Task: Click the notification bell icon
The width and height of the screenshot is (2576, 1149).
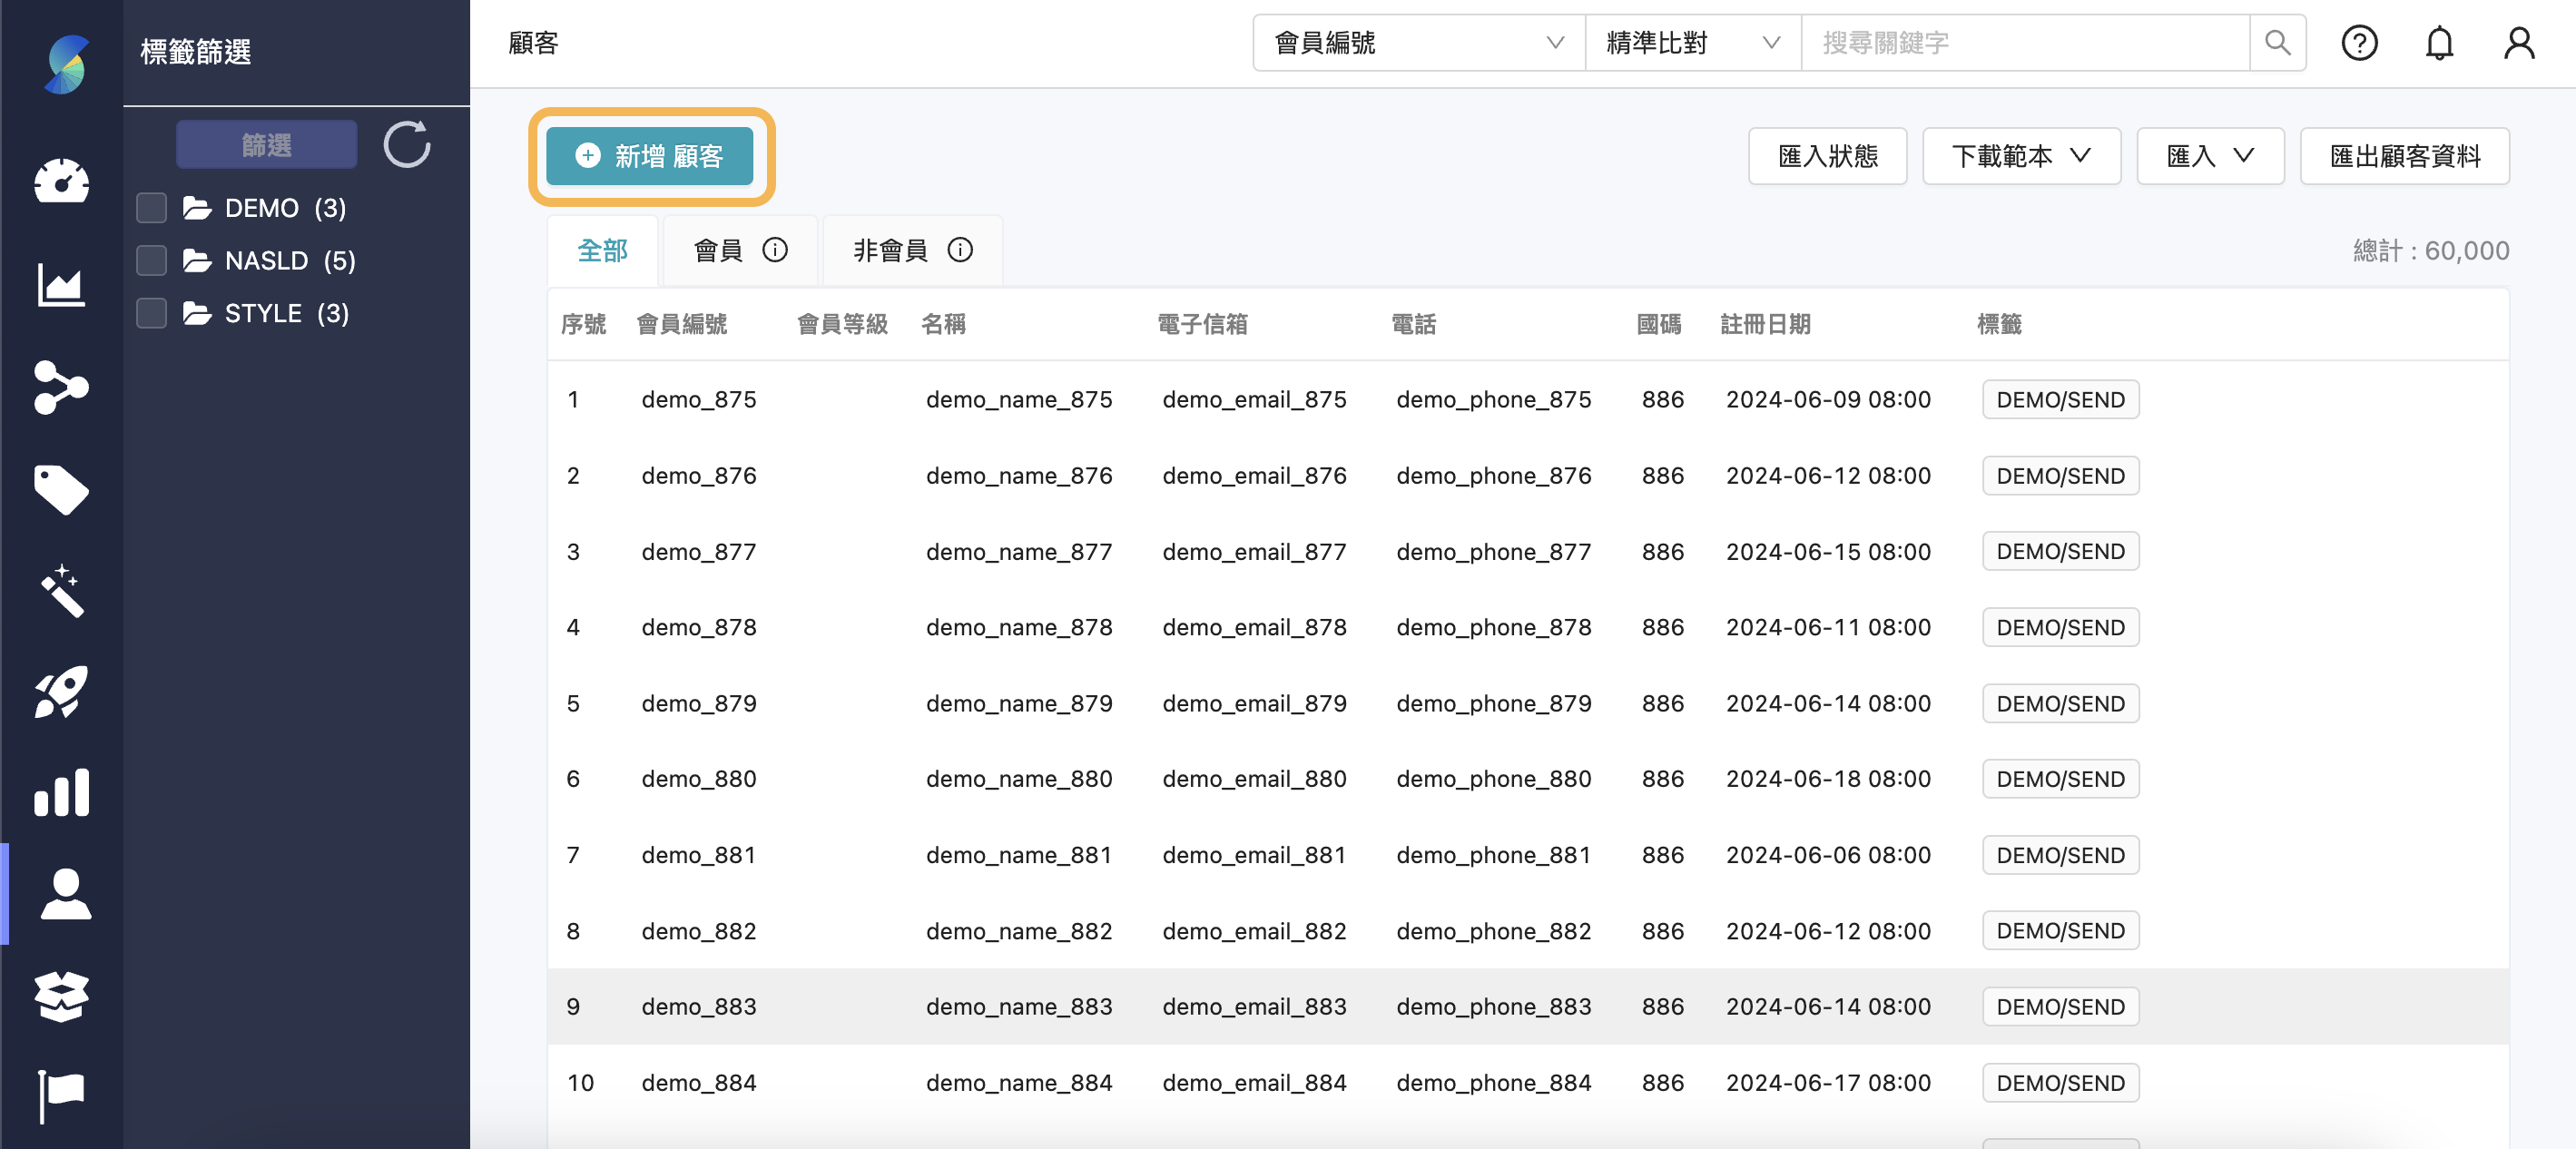Action: tap(2439, 42)
